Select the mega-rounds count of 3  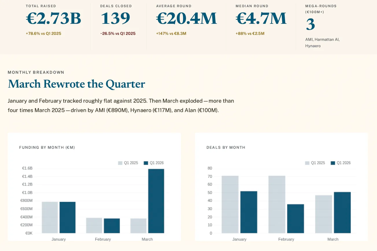(310, 25)
